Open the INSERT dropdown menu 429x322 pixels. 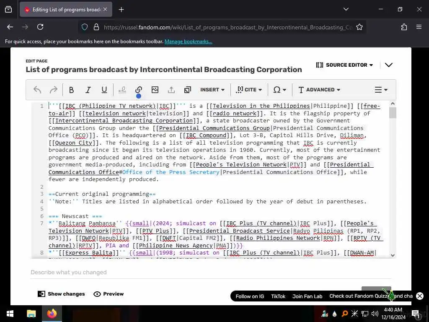pyautogui.click(x=212, y=90)
